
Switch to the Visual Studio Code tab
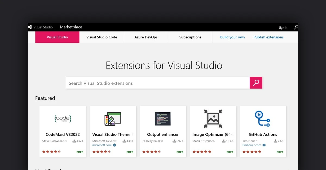tap(101, 37)
